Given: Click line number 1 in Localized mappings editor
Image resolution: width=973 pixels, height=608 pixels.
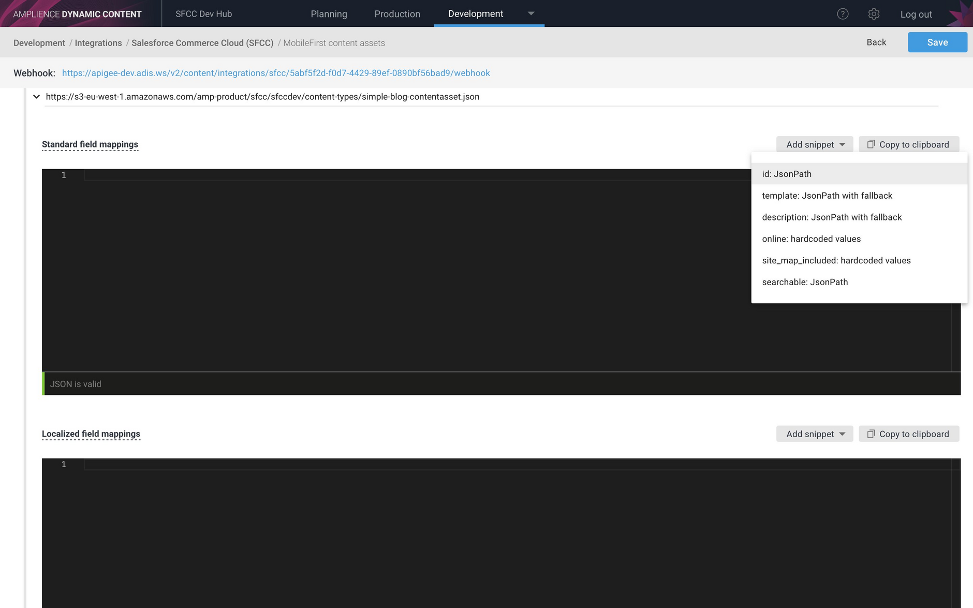Looking at the screenshot, I should tap(64, 464).
